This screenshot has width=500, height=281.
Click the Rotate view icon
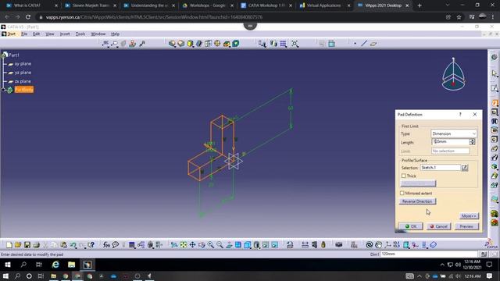[202, 244]
